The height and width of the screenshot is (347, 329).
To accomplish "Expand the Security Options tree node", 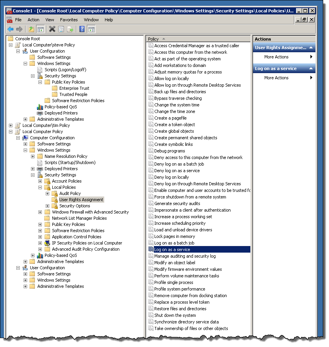I will point(47,206).
